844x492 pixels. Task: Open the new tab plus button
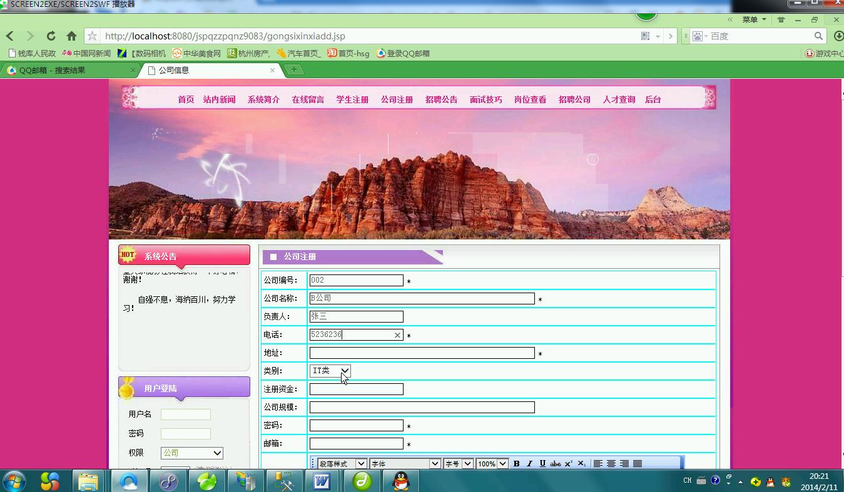coord(293,69)
